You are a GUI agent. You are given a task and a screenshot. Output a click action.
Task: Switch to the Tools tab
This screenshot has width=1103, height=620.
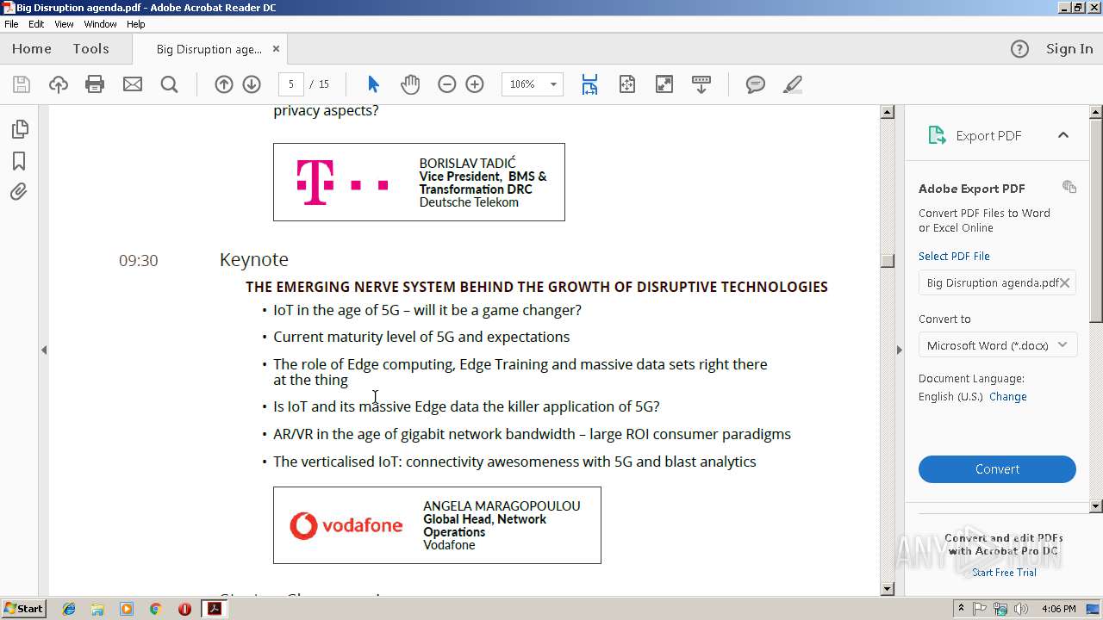[90, 49]
